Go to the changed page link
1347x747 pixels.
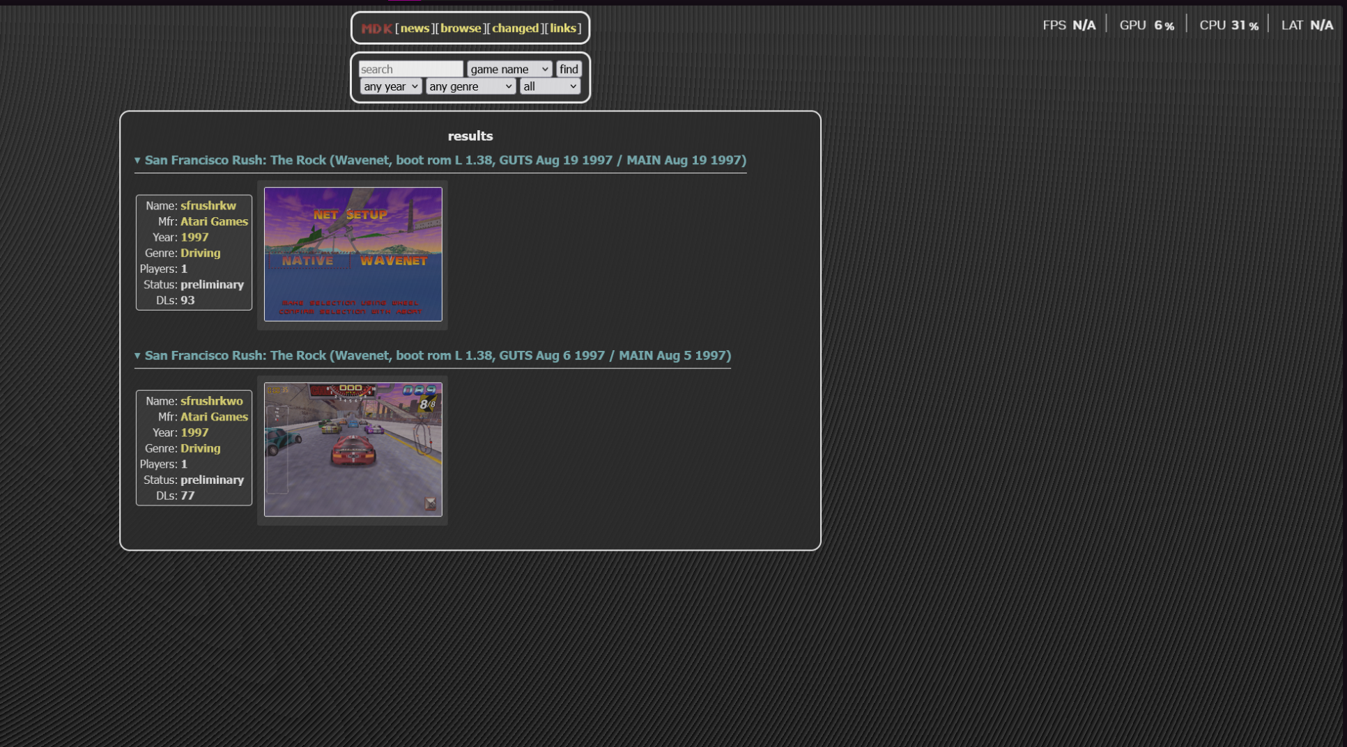(x=515, y=29)
